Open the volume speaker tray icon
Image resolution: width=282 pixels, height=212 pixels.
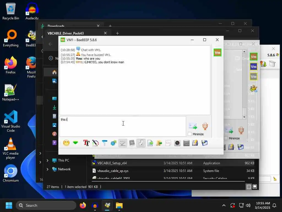[248, 205]
